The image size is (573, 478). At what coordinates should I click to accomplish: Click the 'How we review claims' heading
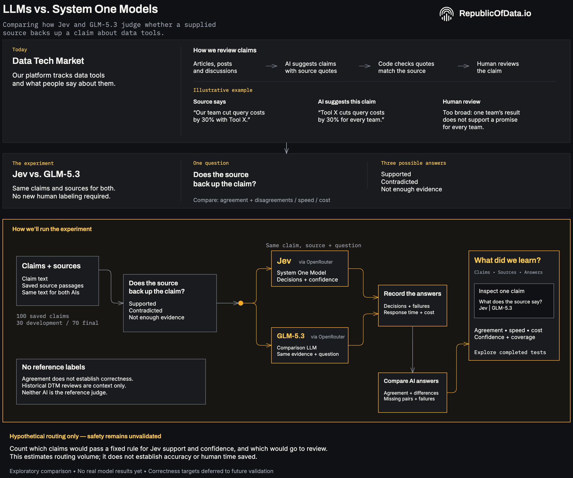click(x=225, y=50)
